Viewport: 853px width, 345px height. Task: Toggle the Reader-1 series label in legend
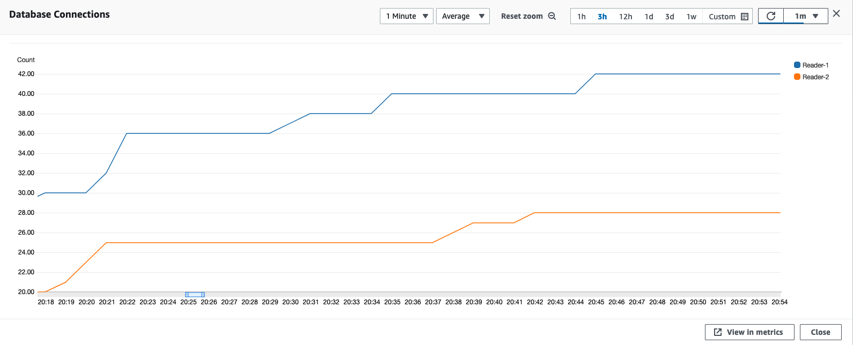(815, 65)
